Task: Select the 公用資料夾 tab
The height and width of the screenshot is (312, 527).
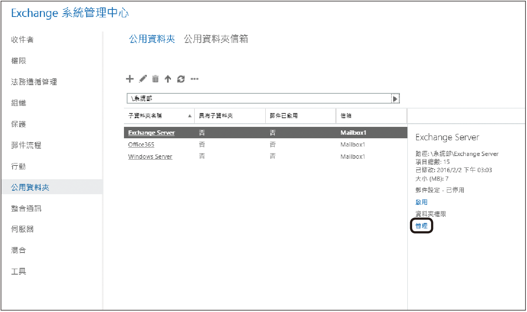Action: (152, 39)
